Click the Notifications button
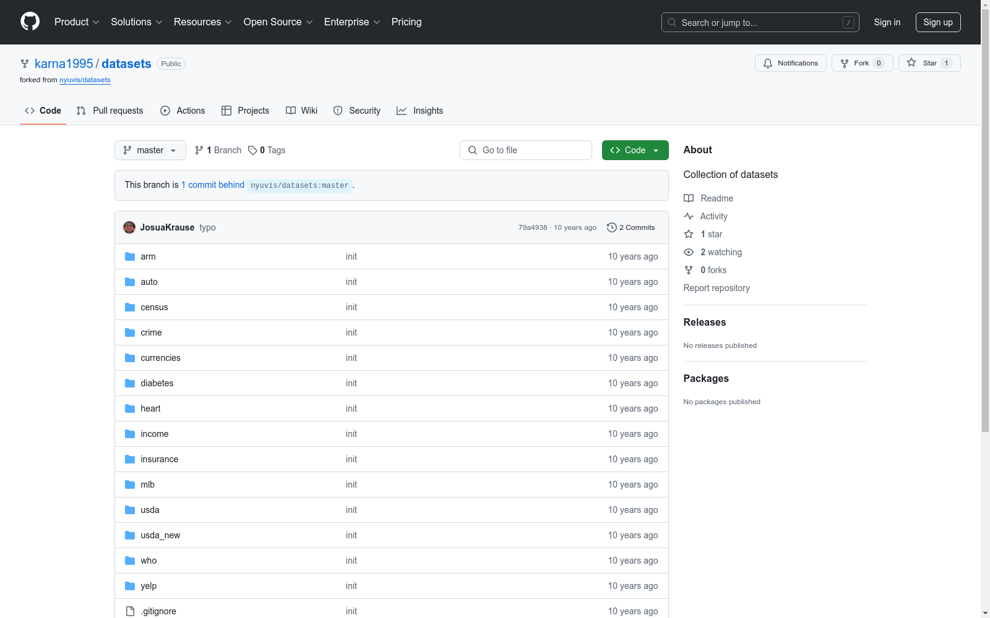Viewport: 990px width, 618px height. [790, 63]
